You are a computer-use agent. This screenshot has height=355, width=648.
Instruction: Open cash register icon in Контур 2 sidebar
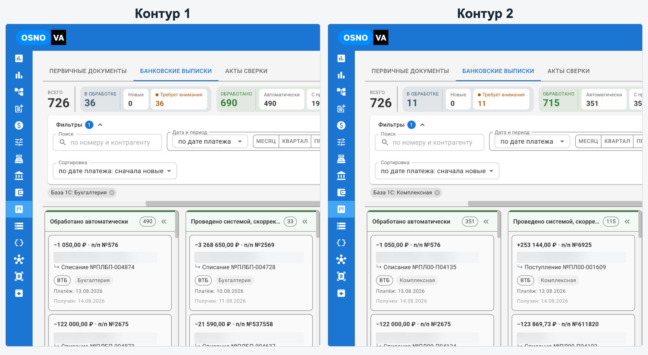pos(341,159)
